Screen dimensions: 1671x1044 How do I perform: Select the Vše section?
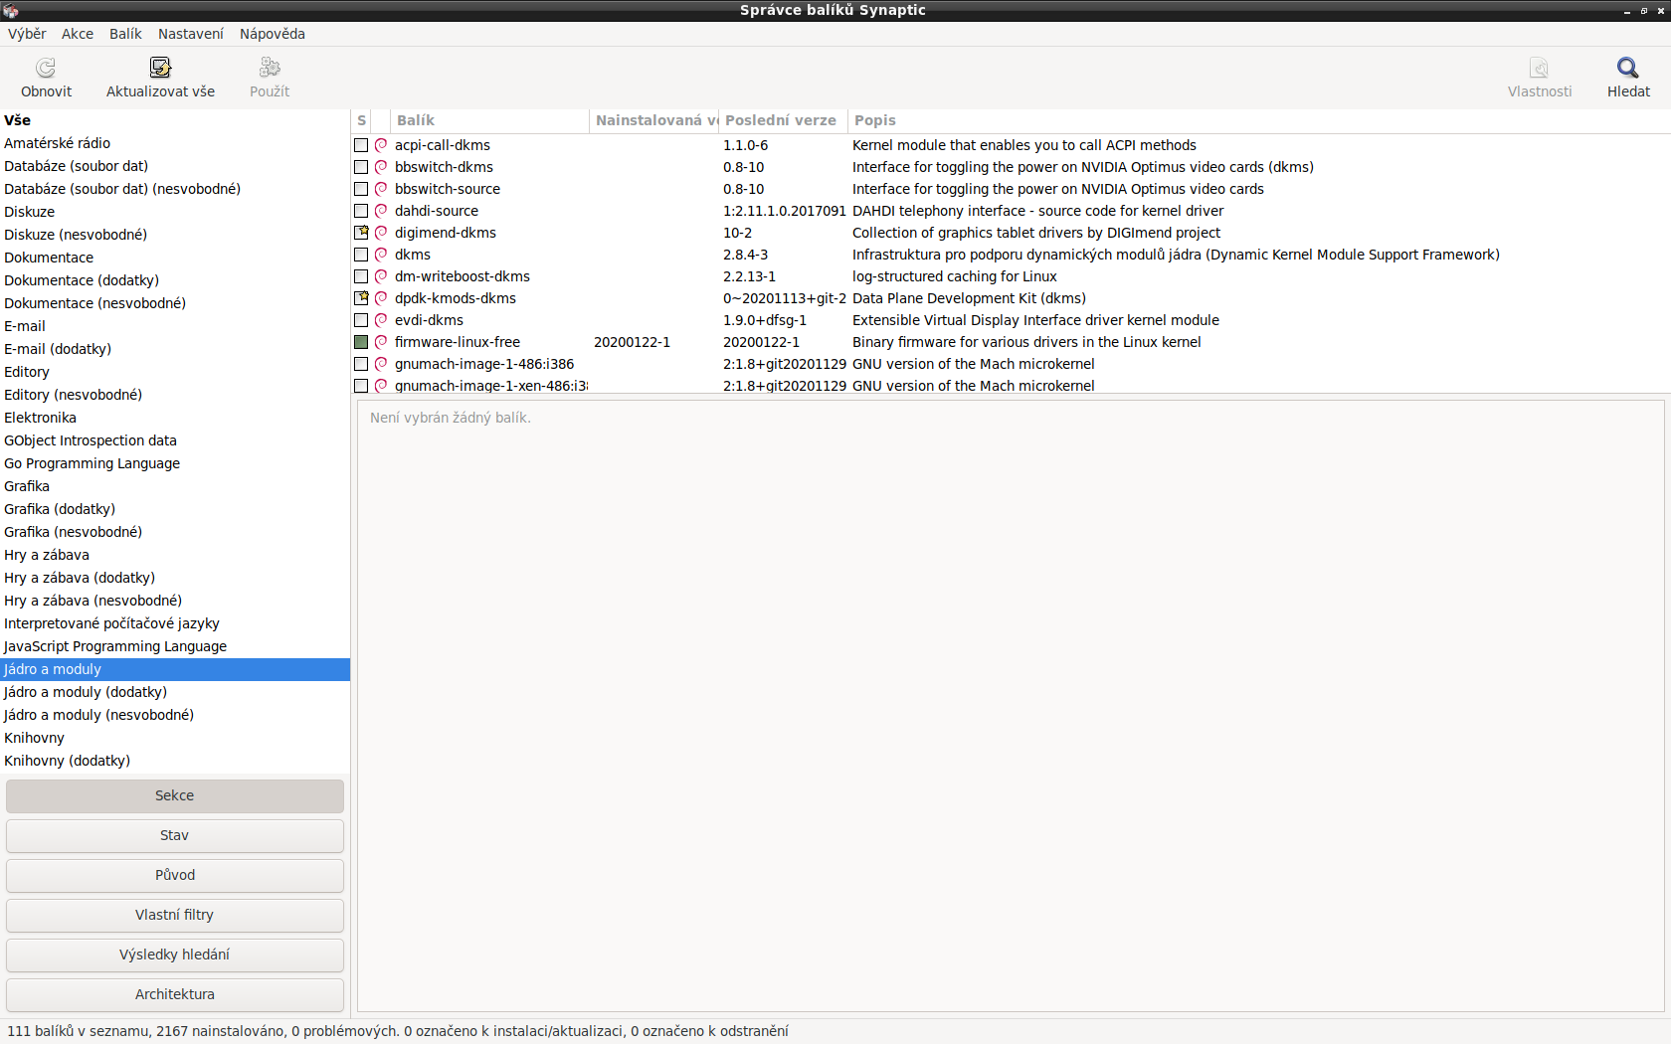pos(175,120)
